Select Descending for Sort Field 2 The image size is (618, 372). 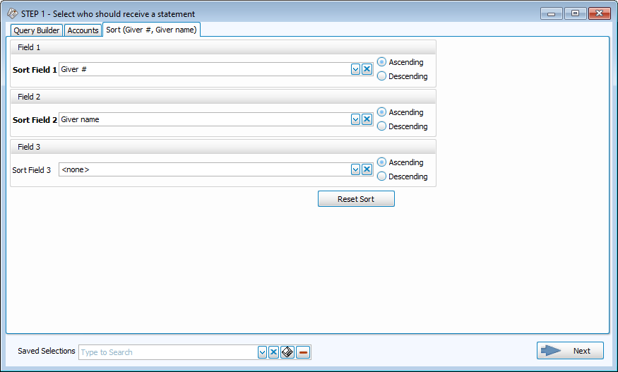pyautogui.click(x=382, y=126)
